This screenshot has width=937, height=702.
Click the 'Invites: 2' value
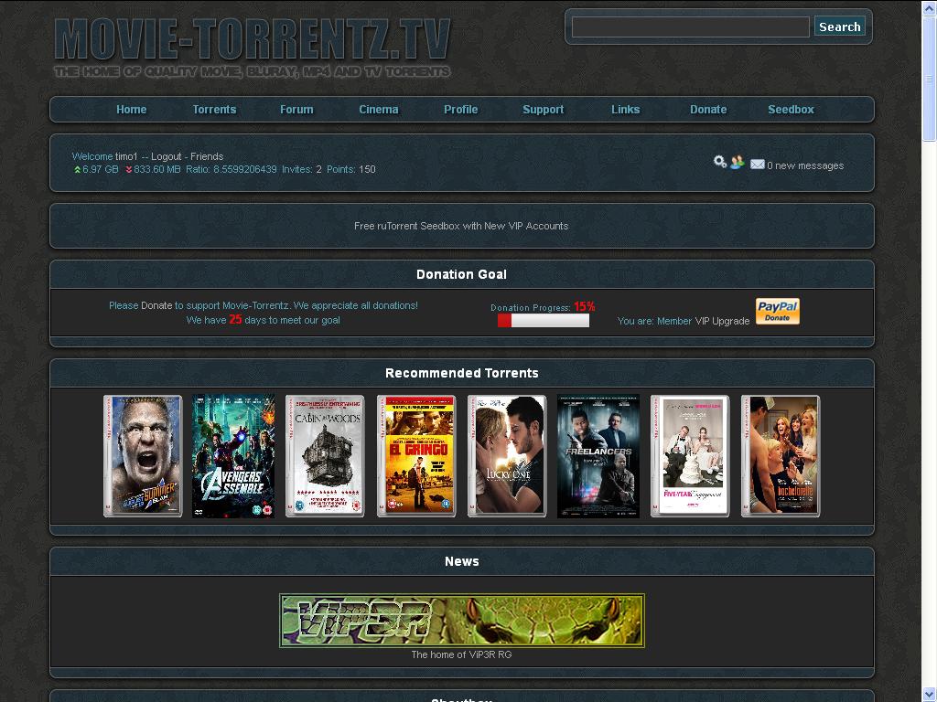point(302,169)
